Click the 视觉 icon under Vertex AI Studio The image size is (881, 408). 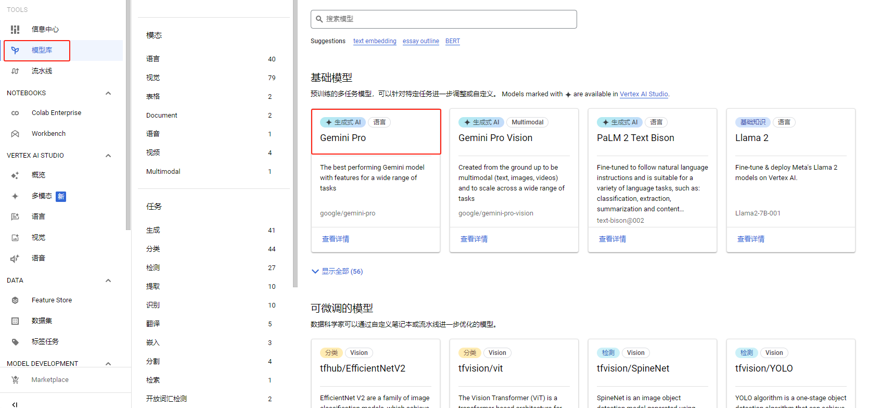coord(15,238)
